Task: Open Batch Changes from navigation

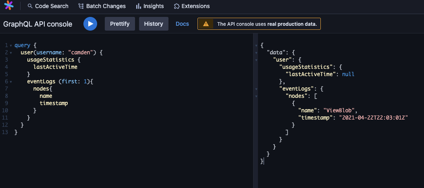Action: tap(102, 6)
